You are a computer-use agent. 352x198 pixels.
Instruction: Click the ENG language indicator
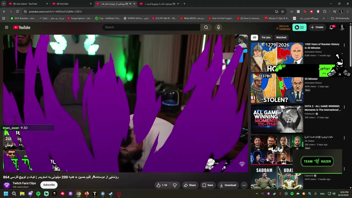[x=323, y=194]
